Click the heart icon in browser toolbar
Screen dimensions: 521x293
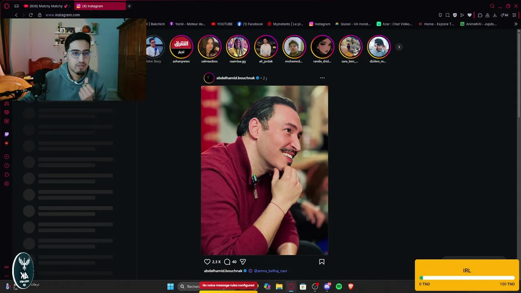pyautogui.click(x=469, y=15)
